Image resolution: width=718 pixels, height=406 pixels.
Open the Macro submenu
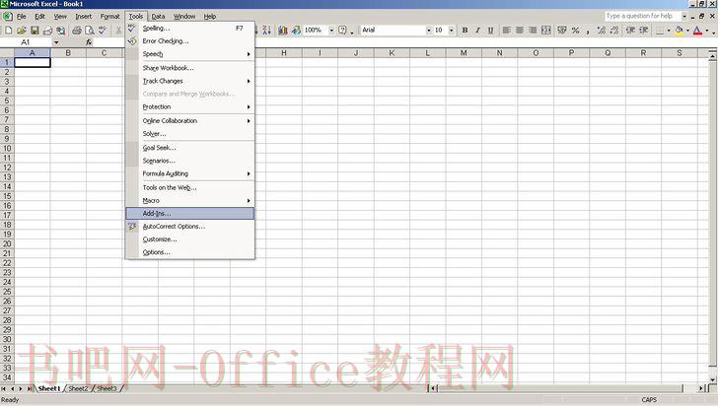coord(190,200)
